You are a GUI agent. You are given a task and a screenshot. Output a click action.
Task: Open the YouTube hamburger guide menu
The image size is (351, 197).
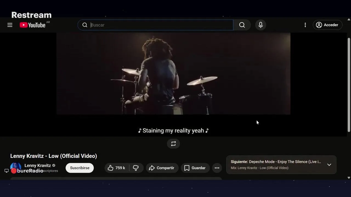click(x=10, y=25)
